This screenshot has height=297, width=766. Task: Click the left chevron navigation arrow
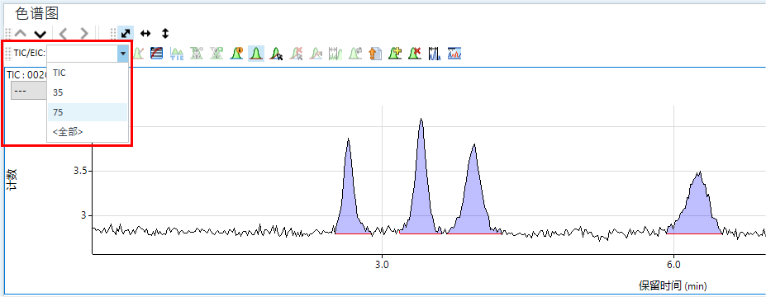tap(63, 34)
